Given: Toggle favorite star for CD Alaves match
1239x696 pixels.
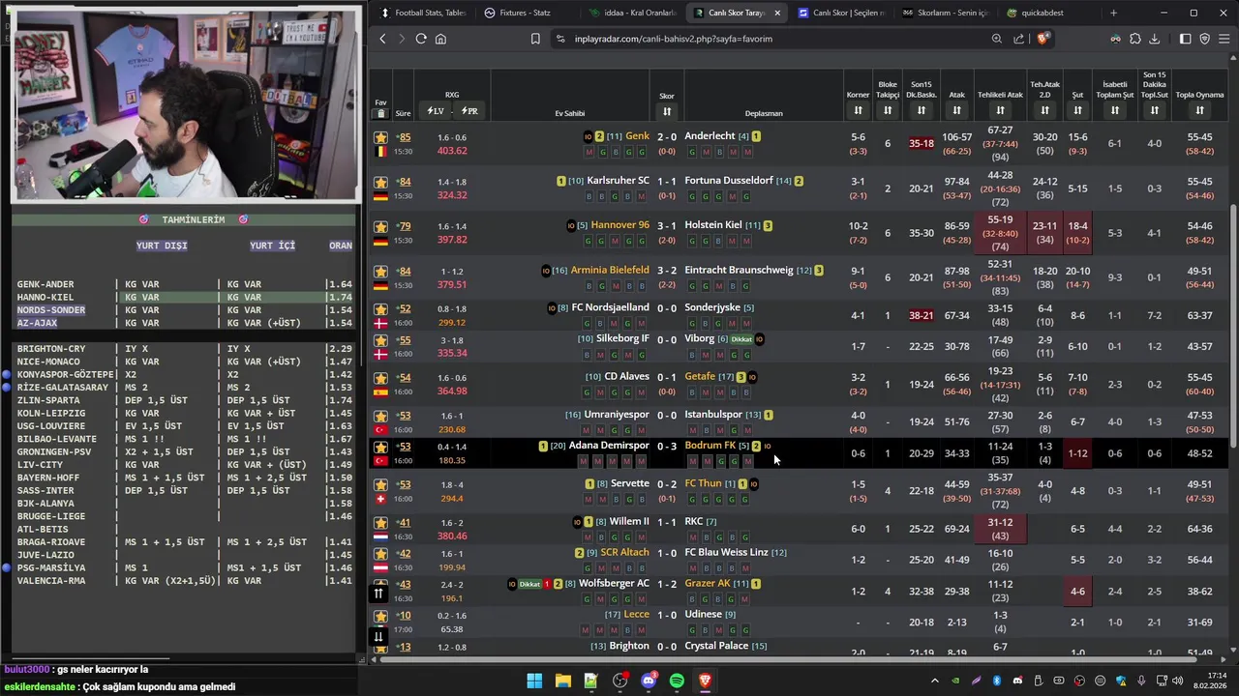Looking at the screenshot, I should pyautogui.click(x=380, y=378).
